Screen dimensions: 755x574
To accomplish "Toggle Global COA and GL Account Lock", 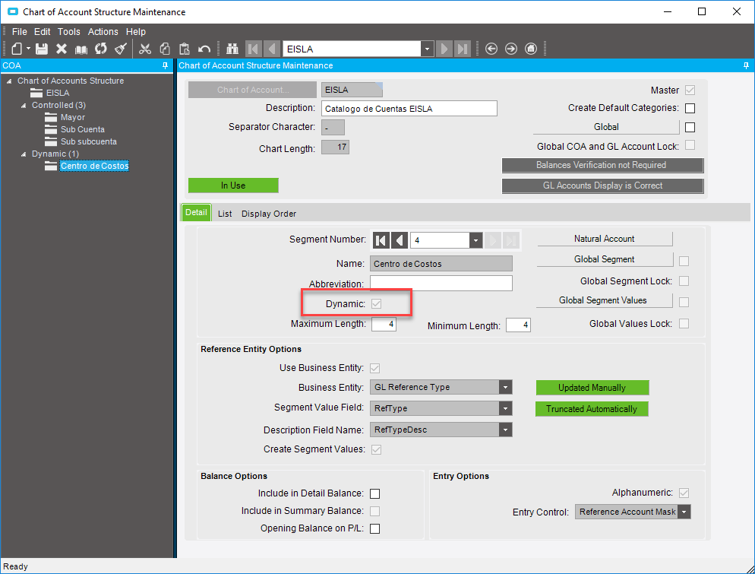I will (x=690, y=145).
